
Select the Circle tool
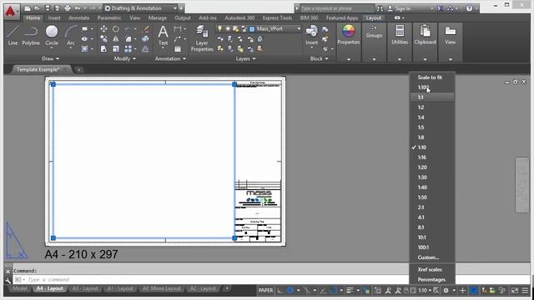52,35
